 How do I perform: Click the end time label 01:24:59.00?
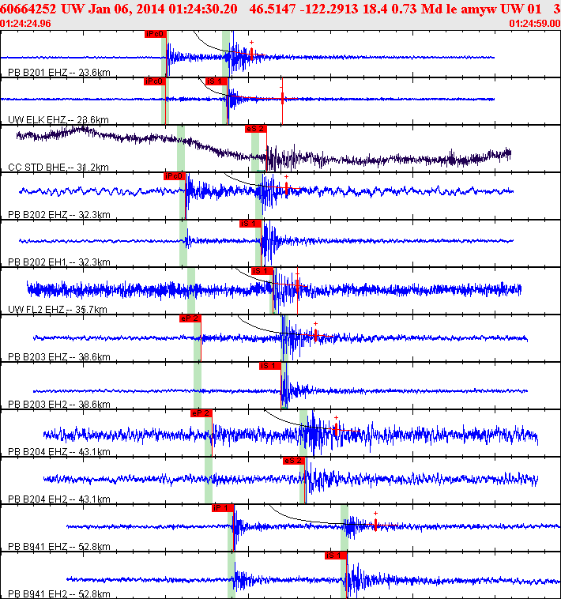[534, 23]
